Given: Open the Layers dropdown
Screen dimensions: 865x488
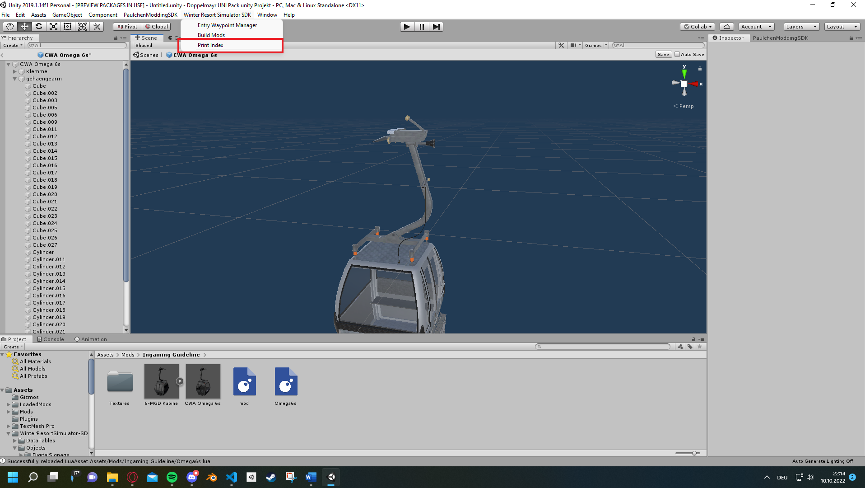Looking at the screenshot, I should 801,27.
